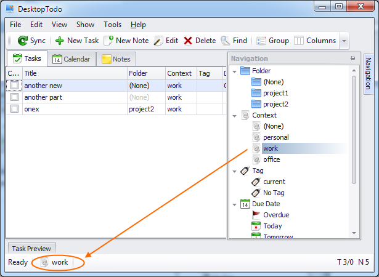Viewport: 379px width, 277px height.
Task: Click the @ icon beside personal
Action: [256, 137]
